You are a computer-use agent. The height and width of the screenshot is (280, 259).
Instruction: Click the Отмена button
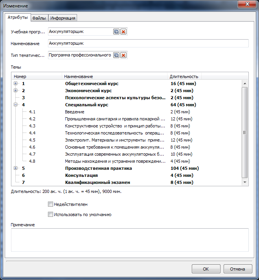[x=238, y=269]
